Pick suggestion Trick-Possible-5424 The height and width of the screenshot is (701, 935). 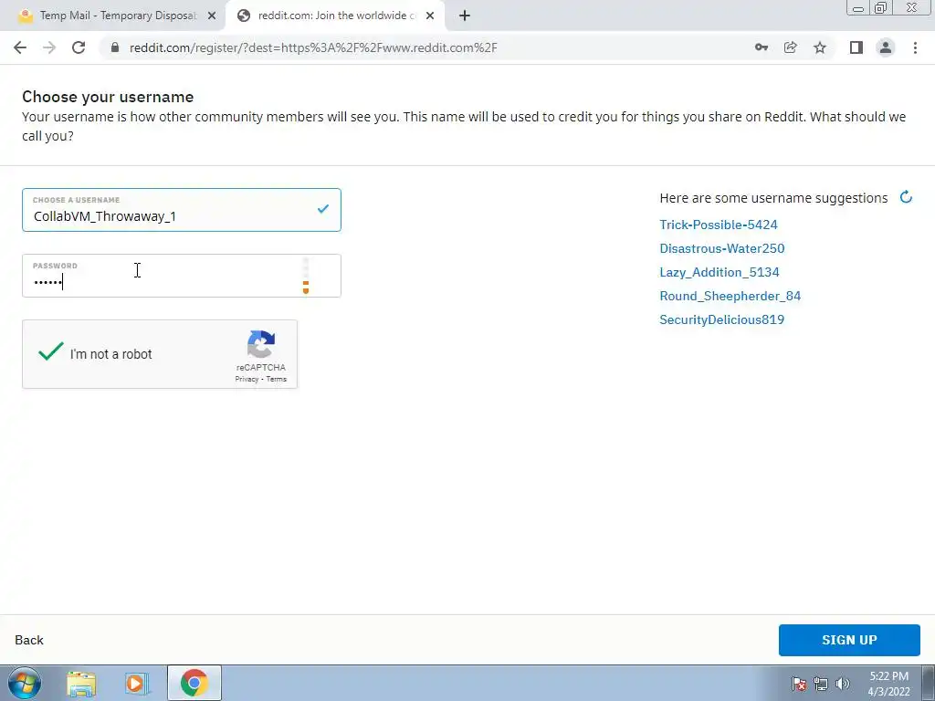pos(718,225)
